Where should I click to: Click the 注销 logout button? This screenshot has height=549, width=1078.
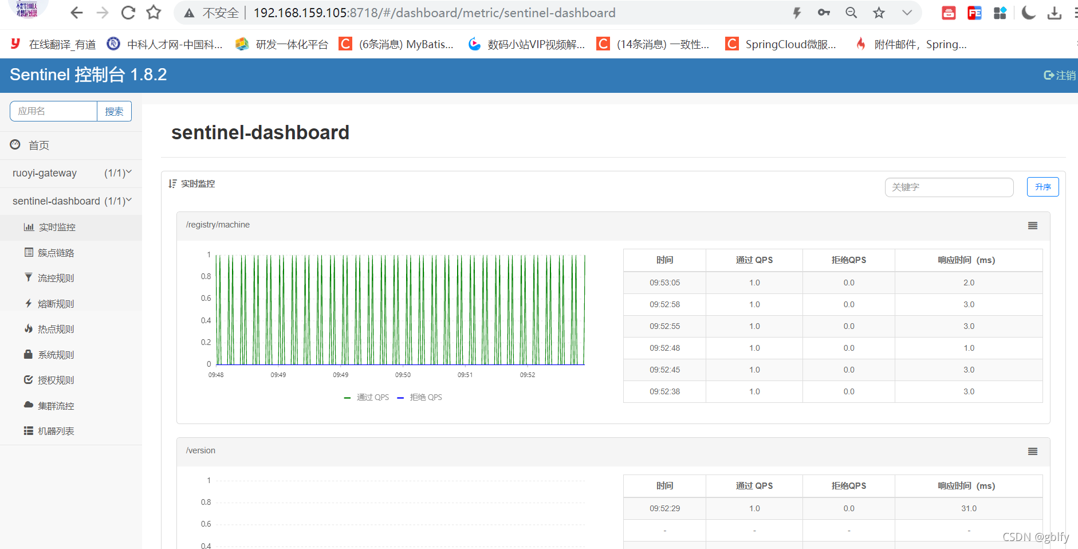(1060, 75)
